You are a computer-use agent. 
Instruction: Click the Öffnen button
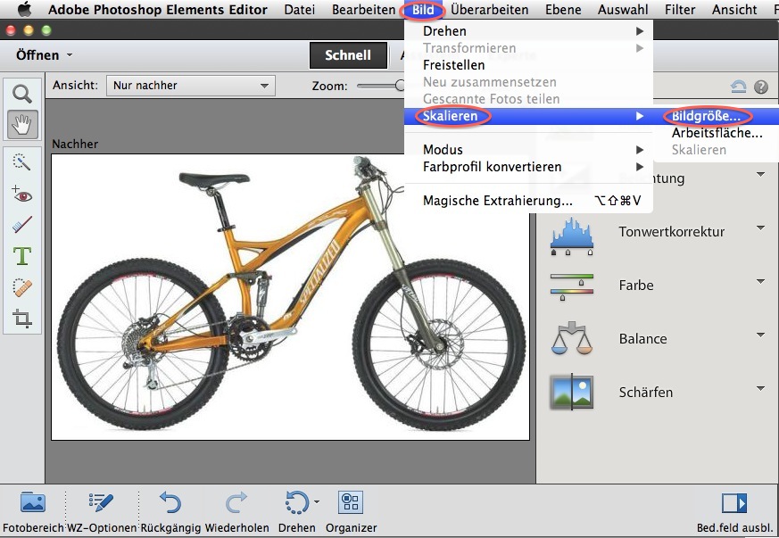click(x=37, y=55)
